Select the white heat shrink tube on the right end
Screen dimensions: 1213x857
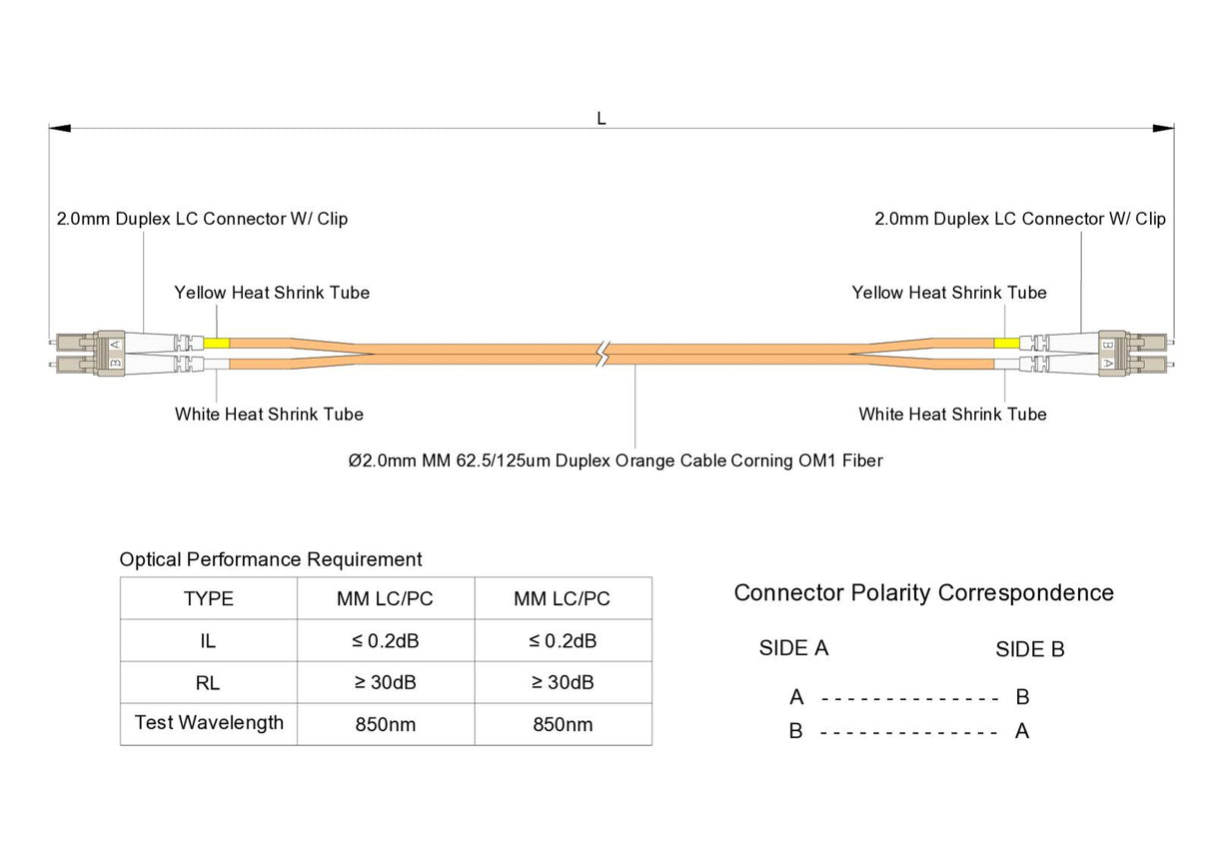tap(1006, 364)
